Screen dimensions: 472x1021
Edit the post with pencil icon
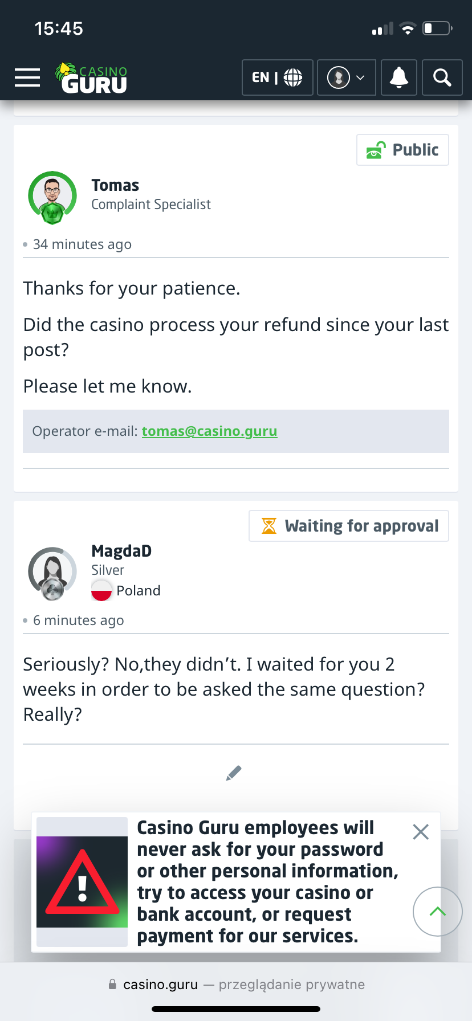tap(234, 773)
